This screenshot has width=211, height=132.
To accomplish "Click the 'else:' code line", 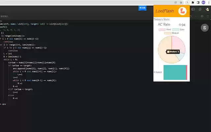I will click(x=11, y=95).
